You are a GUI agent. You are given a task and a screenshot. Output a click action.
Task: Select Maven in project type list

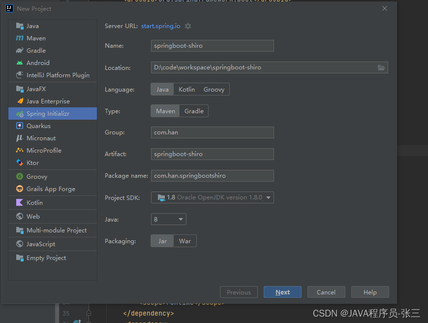point(53,38)
